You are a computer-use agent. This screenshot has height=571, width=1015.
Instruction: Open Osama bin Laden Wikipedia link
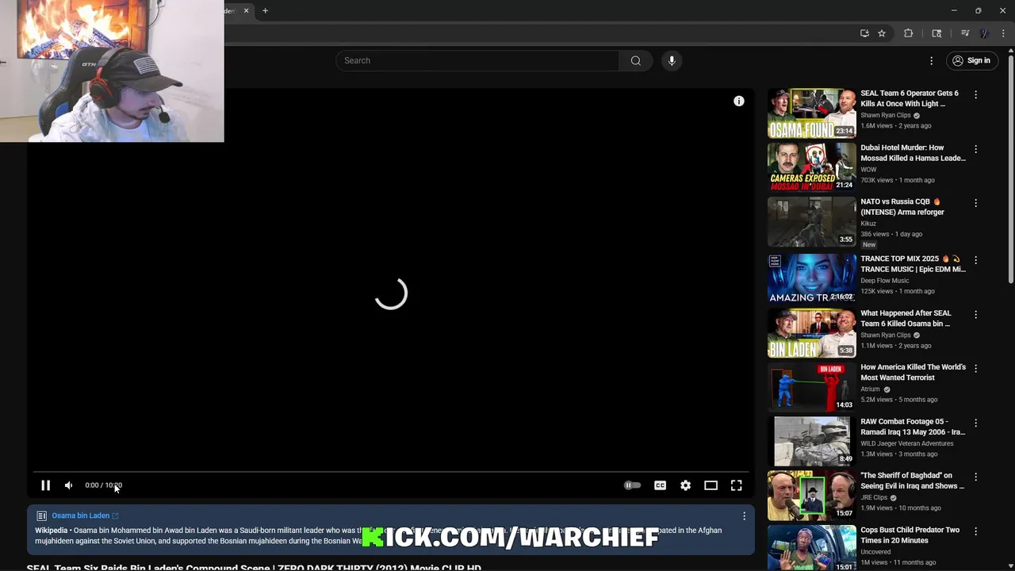[x=85, y=515]
